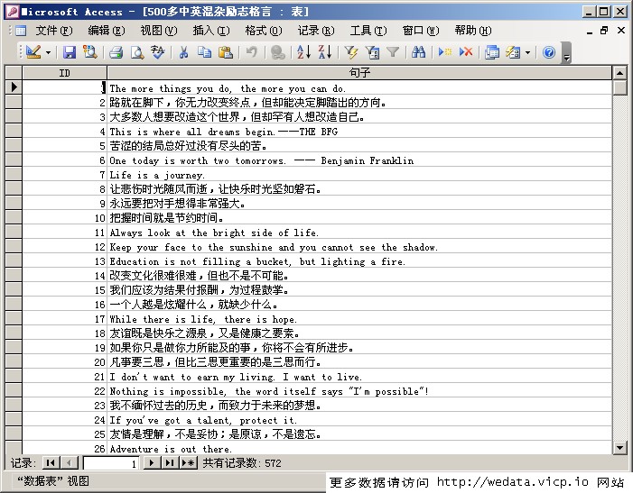This screenshot has width=633, height=493.
Task: Click the select-all box left of ID header
Action: click(14, 73)
